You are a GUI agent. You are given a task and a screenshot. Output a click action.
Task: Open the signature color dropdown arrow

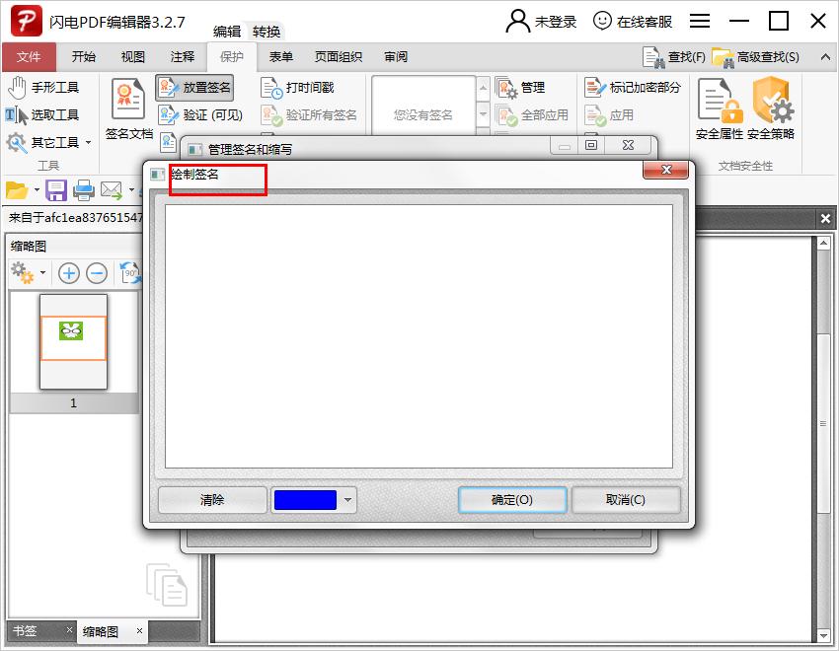tap(346, 500)
